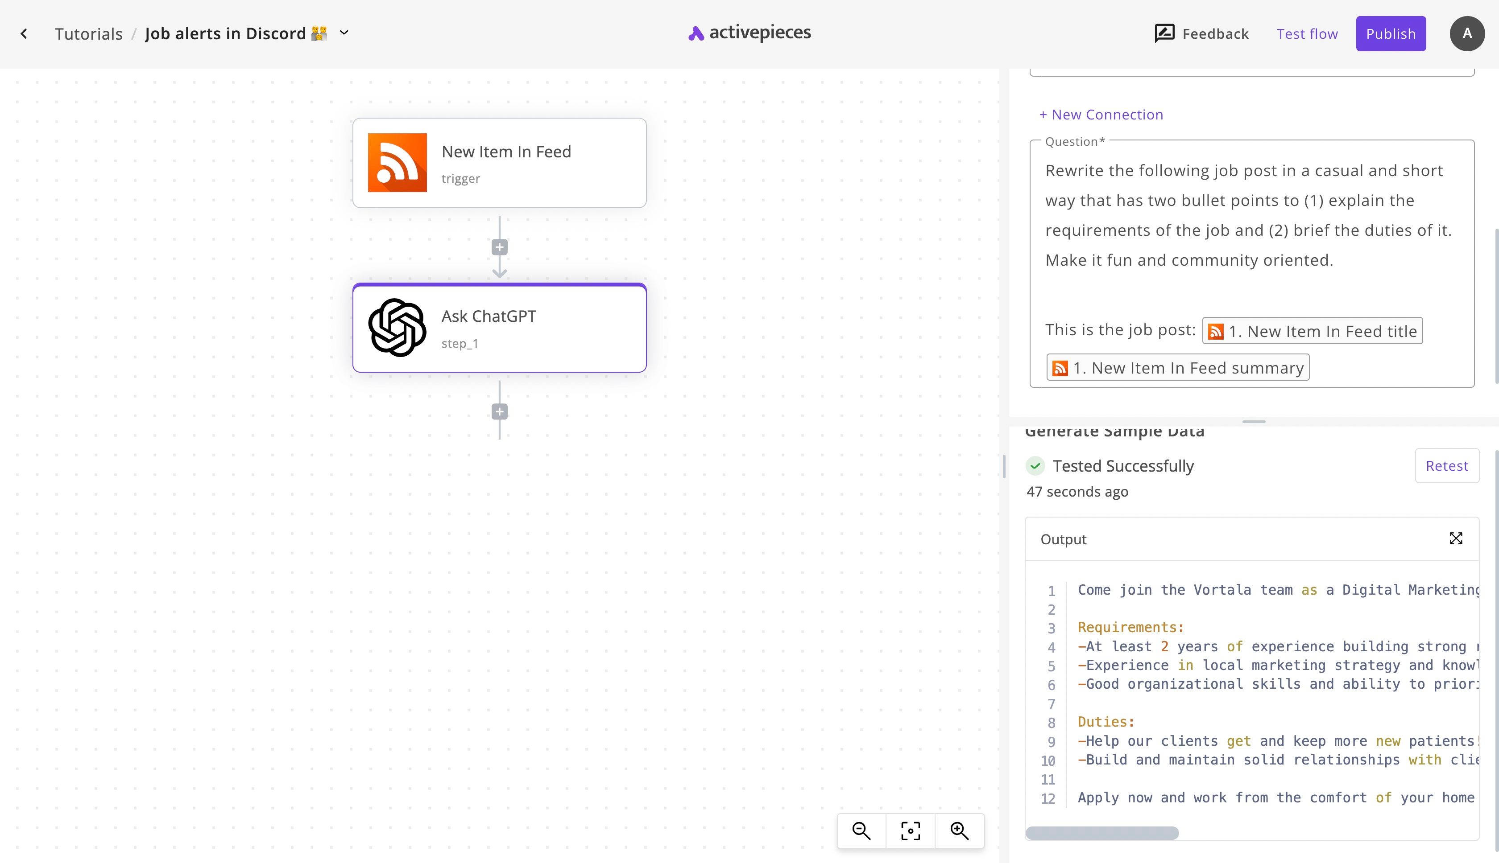The width and height of the screenshot is (1499, 863).
Task: Click the panel resize handle above sample data
Action: click(1254, 421)
